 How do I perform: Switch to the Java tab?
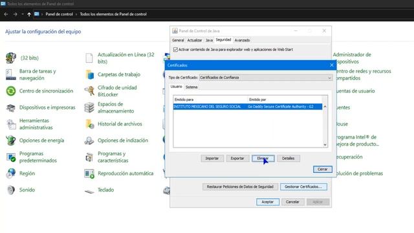pyautogui.click(x=209, y=40)
